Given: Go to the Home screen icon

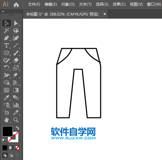Looking at the screenshot, I should (16, 5).
